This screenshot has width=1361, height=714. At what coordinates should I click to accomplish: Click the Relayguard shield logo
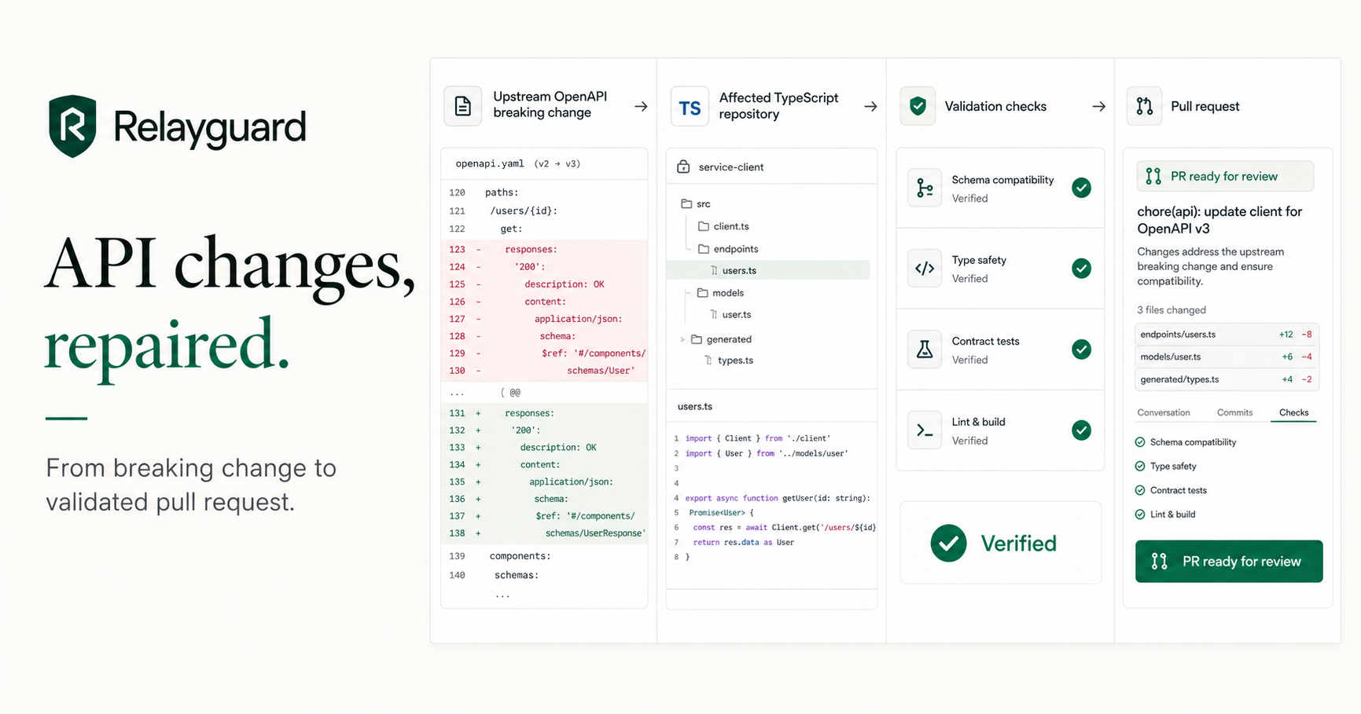[72, 126]
